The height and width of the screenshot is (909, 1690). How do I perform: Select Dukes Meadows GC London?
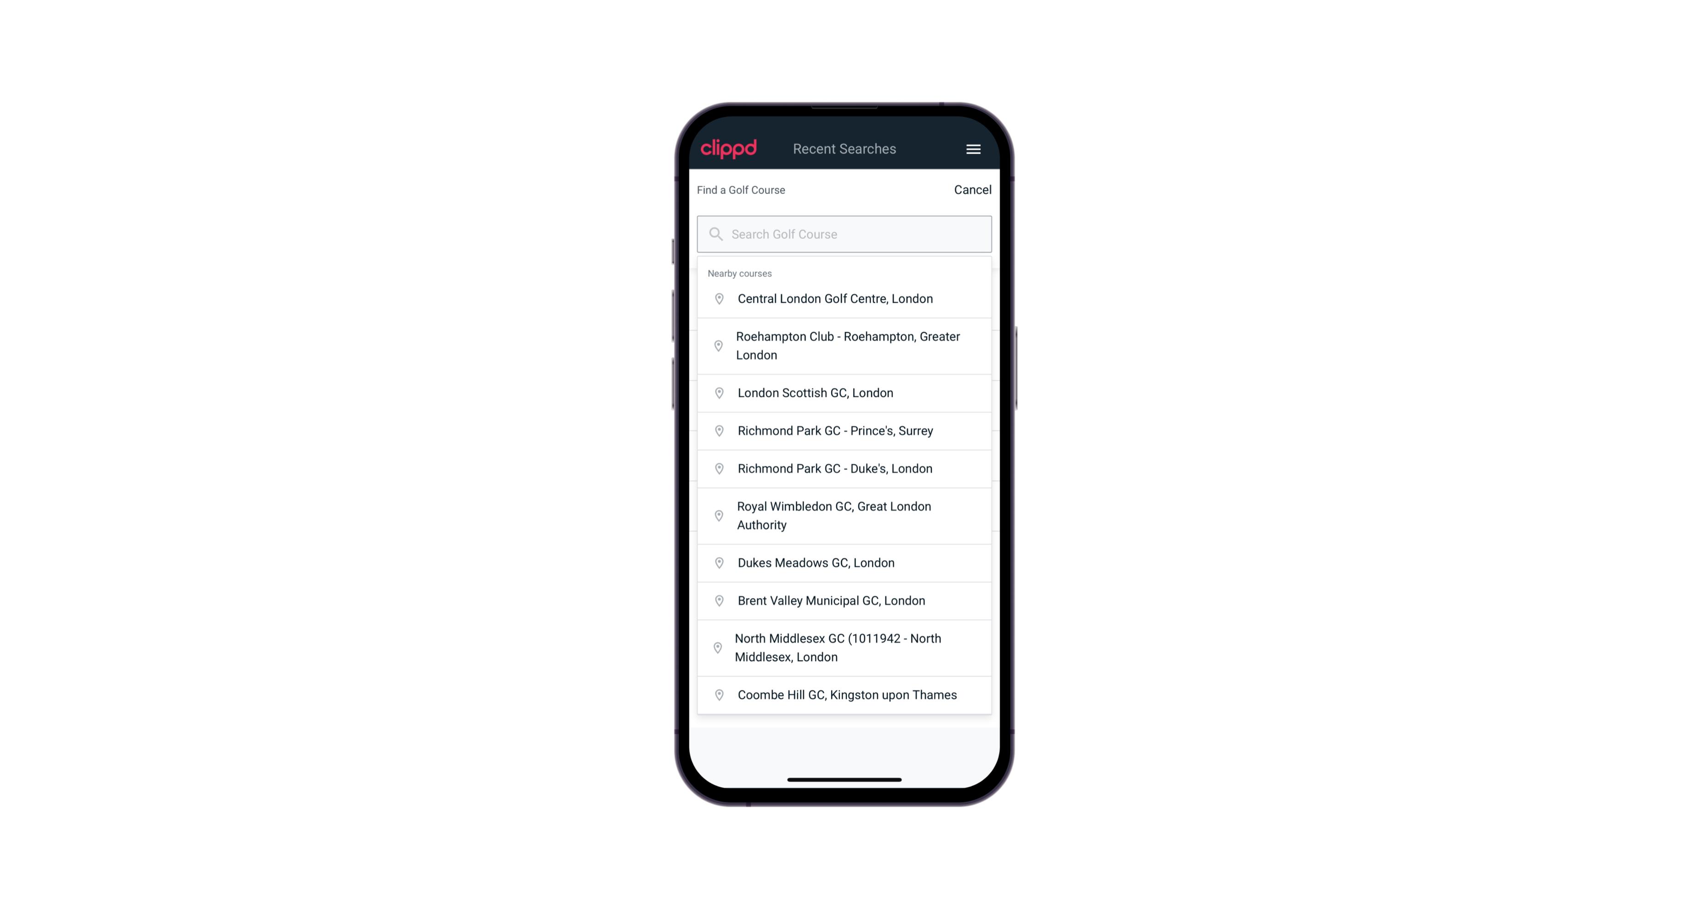click(844, 562)
